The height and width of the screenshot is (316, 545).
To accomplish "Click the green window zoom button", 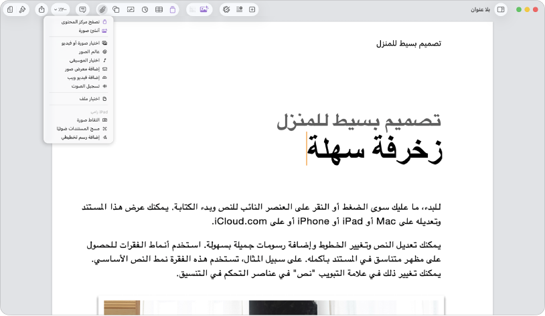I will tap(519, 10).
